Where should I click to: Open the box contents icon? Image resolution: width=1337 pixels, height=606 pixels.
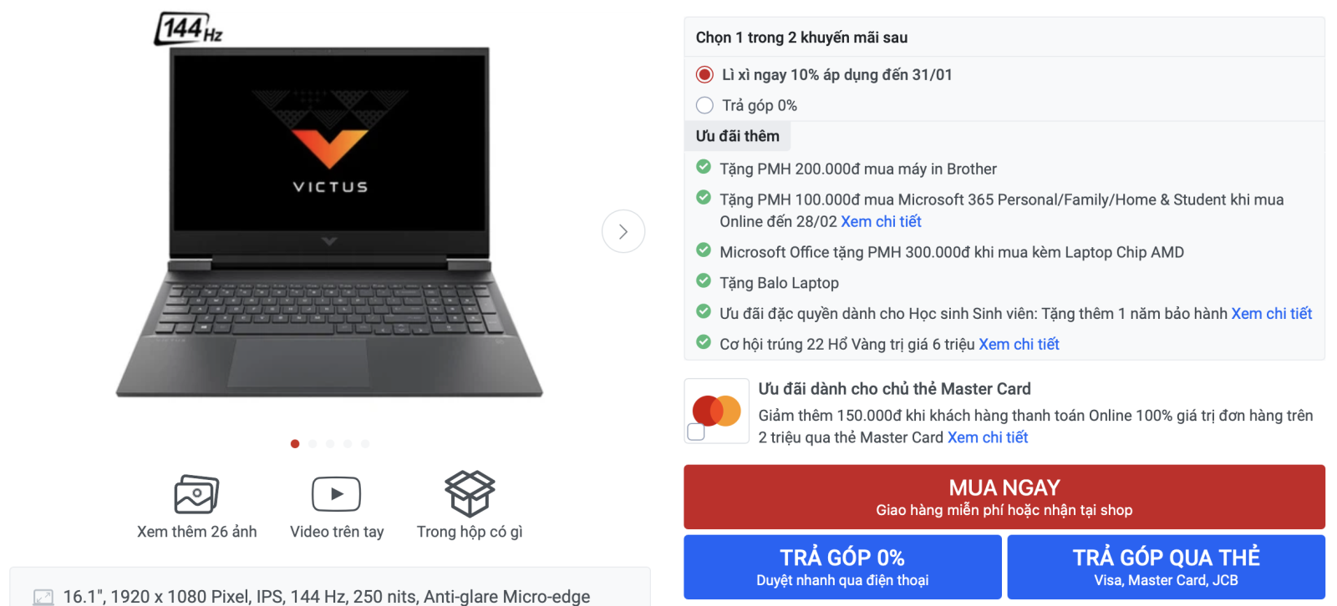point(470,493)
